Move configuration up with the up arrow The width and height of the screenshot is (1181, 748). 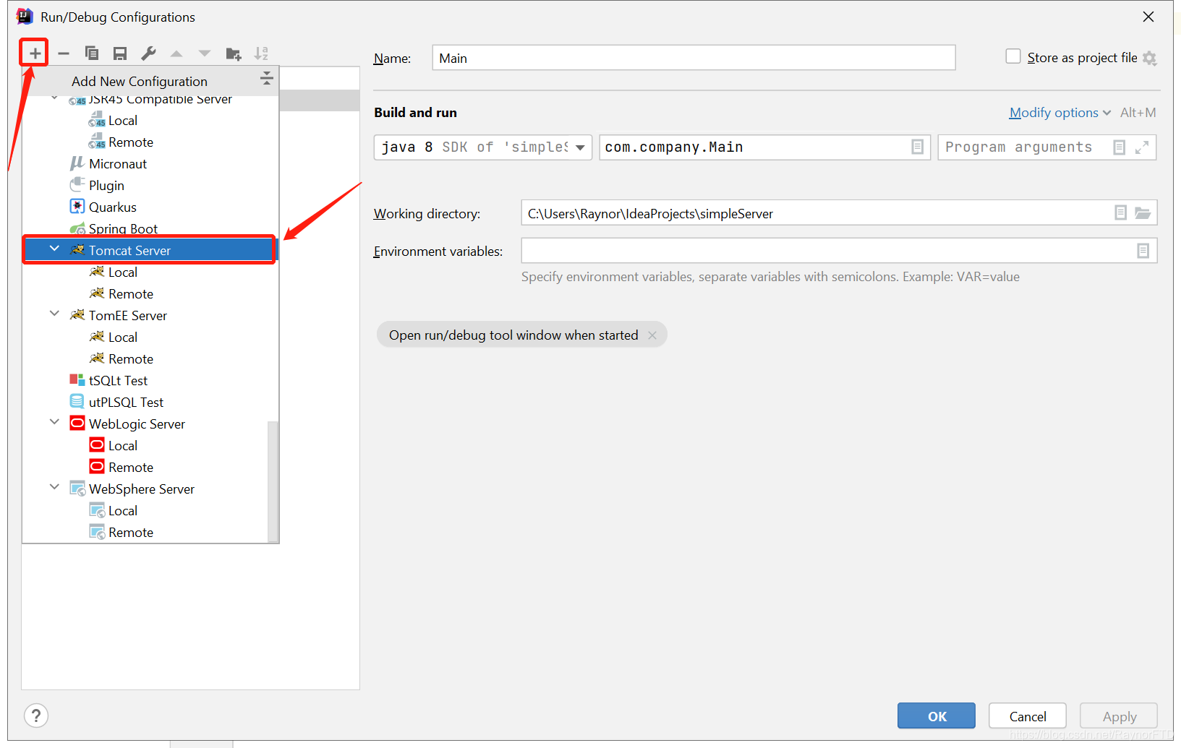[176, 53]
